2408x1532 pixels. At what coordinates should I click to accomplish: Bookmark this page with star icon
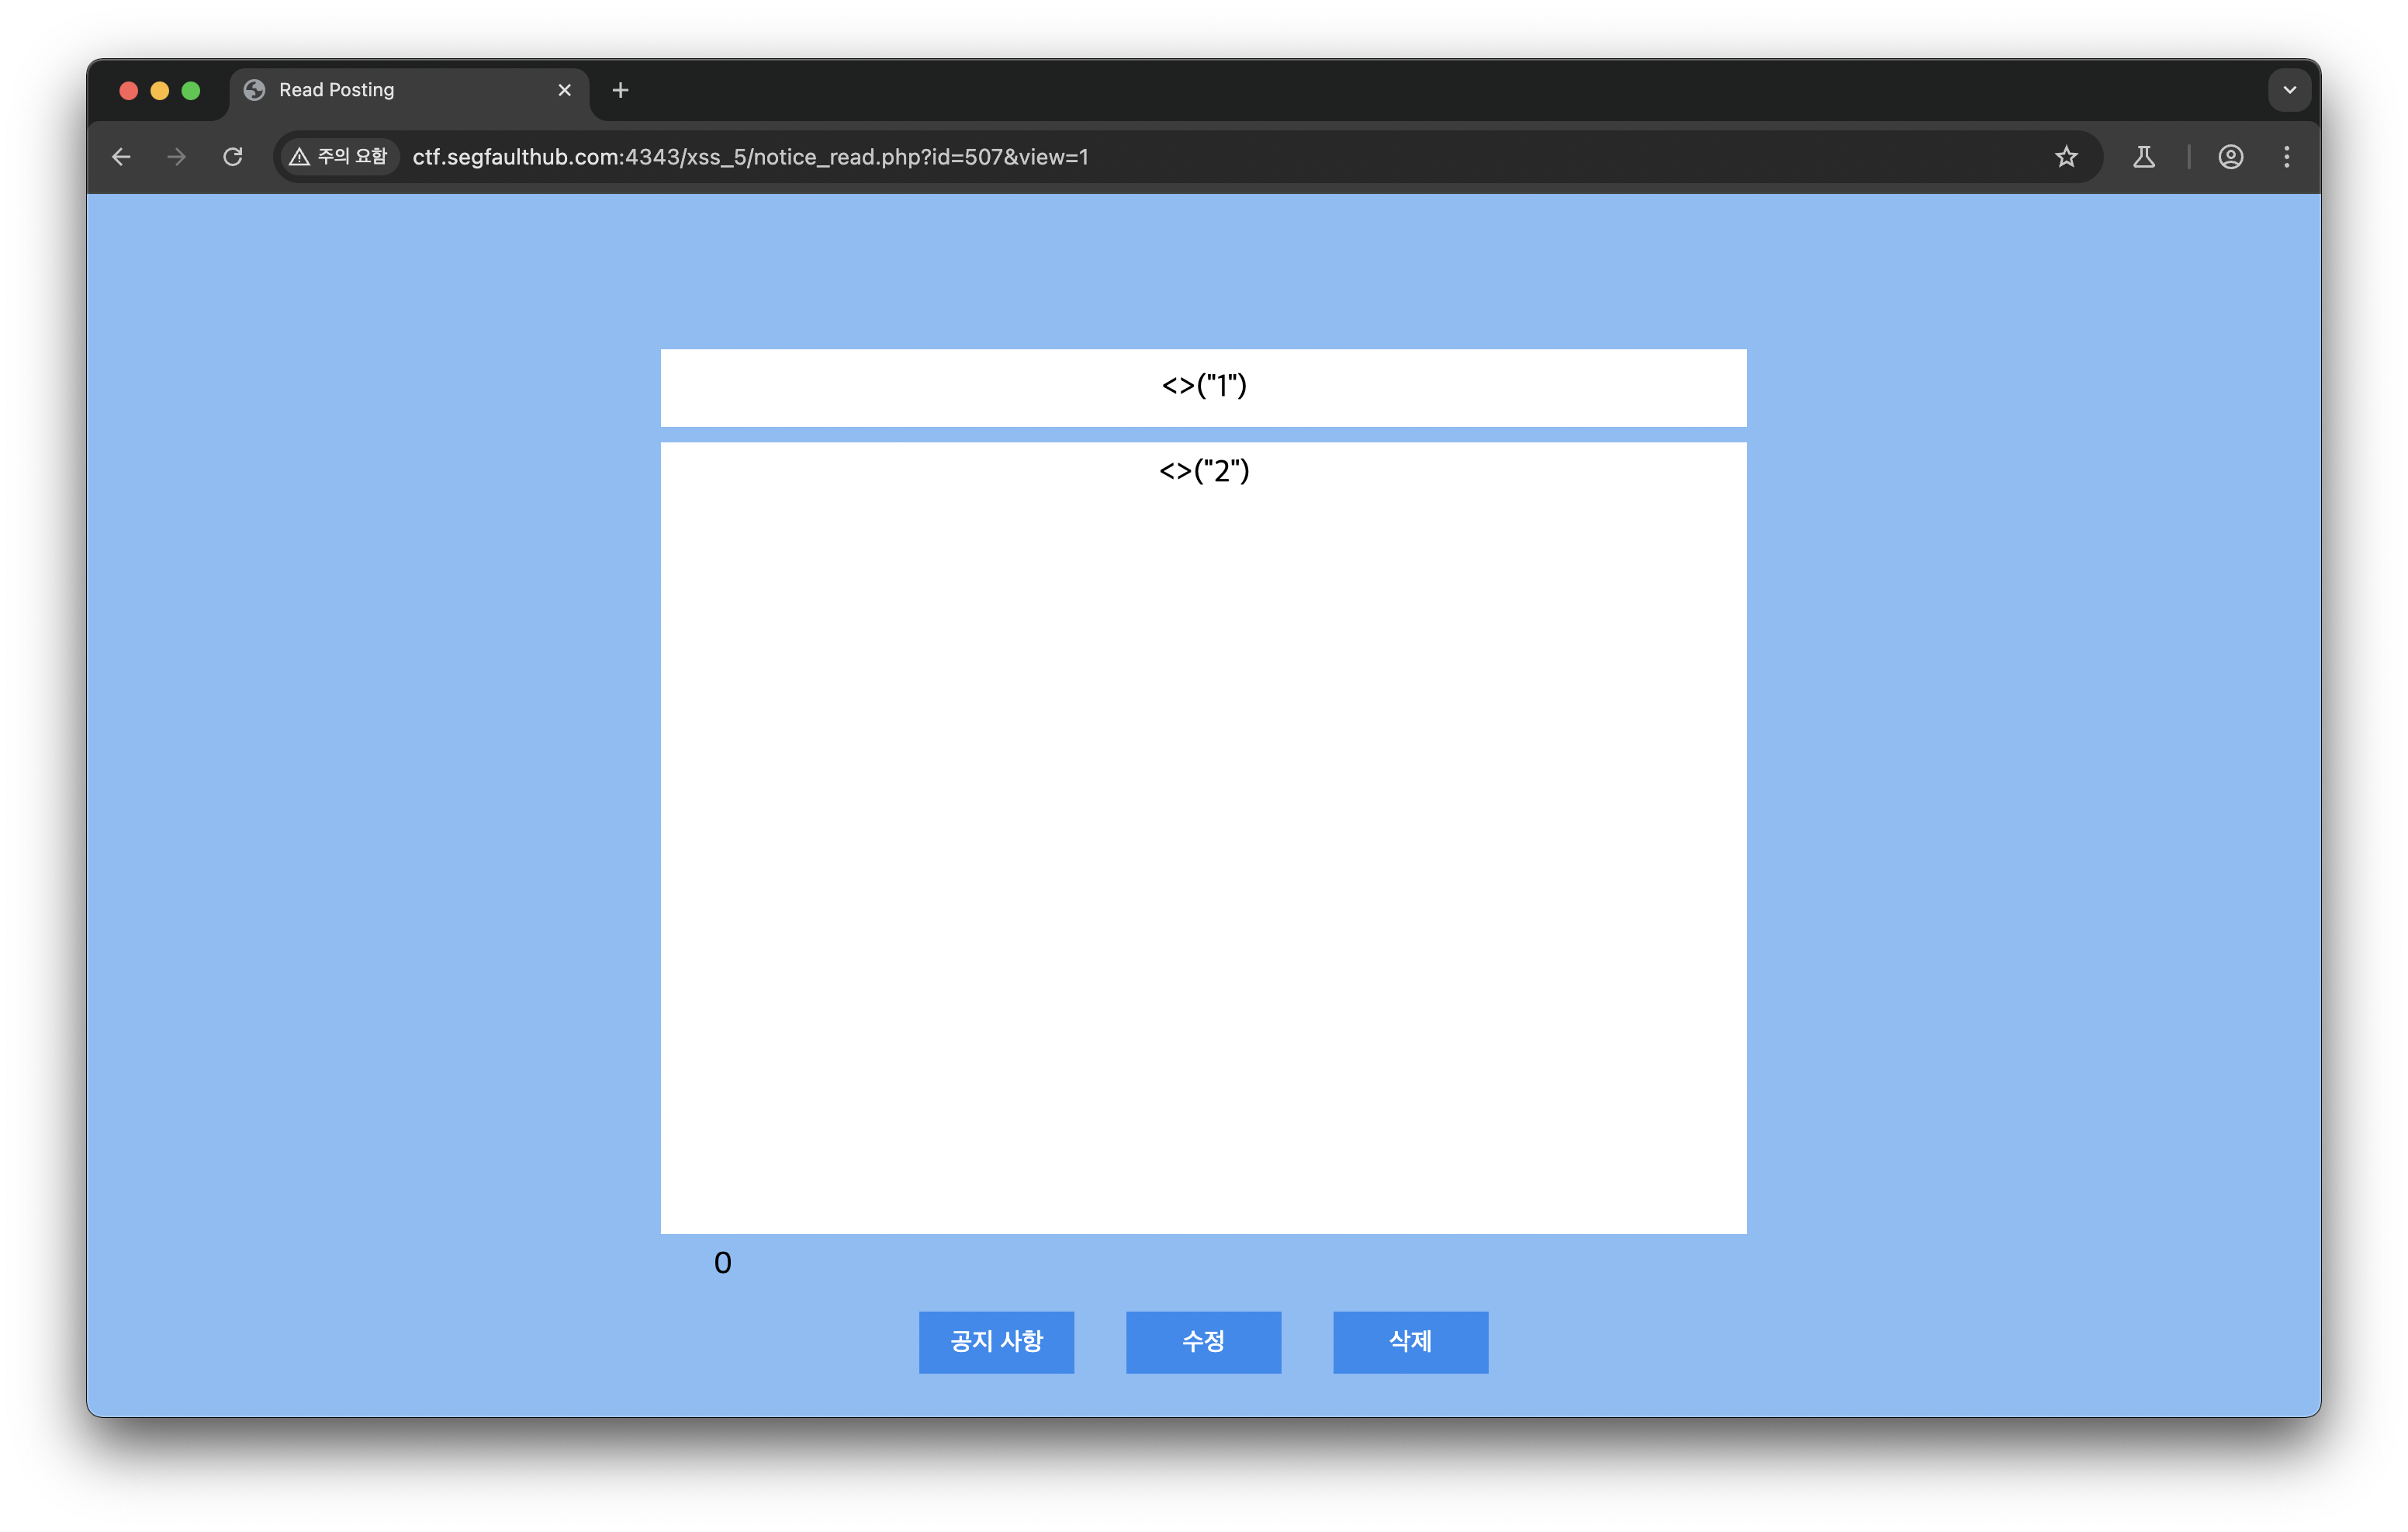(x=2066, y=157)
